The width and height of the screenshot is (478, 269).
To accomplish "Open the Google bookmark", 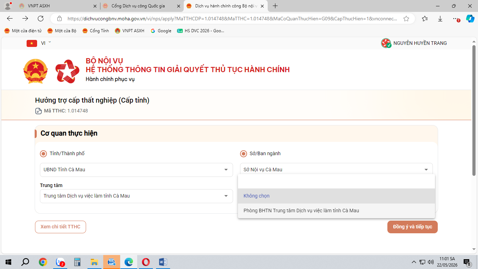I will (161, 31).
